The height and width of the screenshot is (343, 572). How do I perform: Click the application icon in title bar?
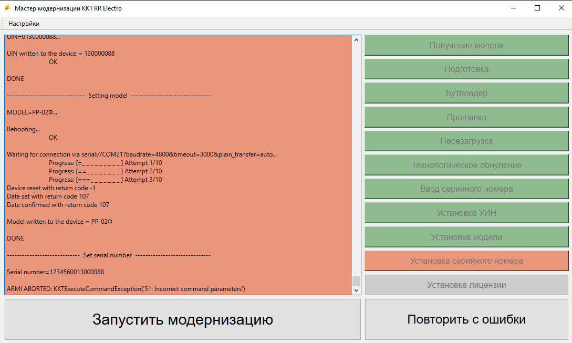click(8, 8)
